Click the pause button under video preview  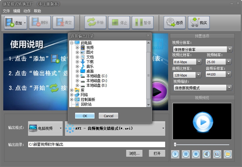point(186,154)
